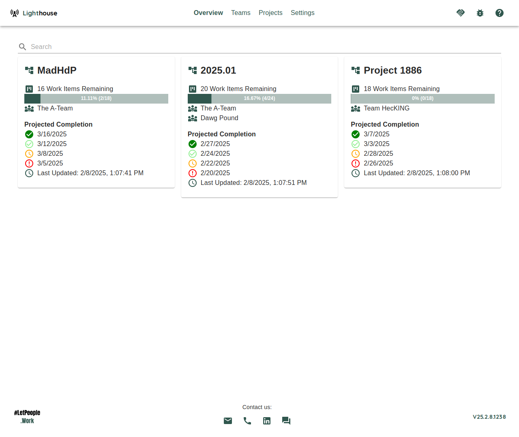
Task: Open the chat forum icon in footer
Action: click(x=286, y=421)
